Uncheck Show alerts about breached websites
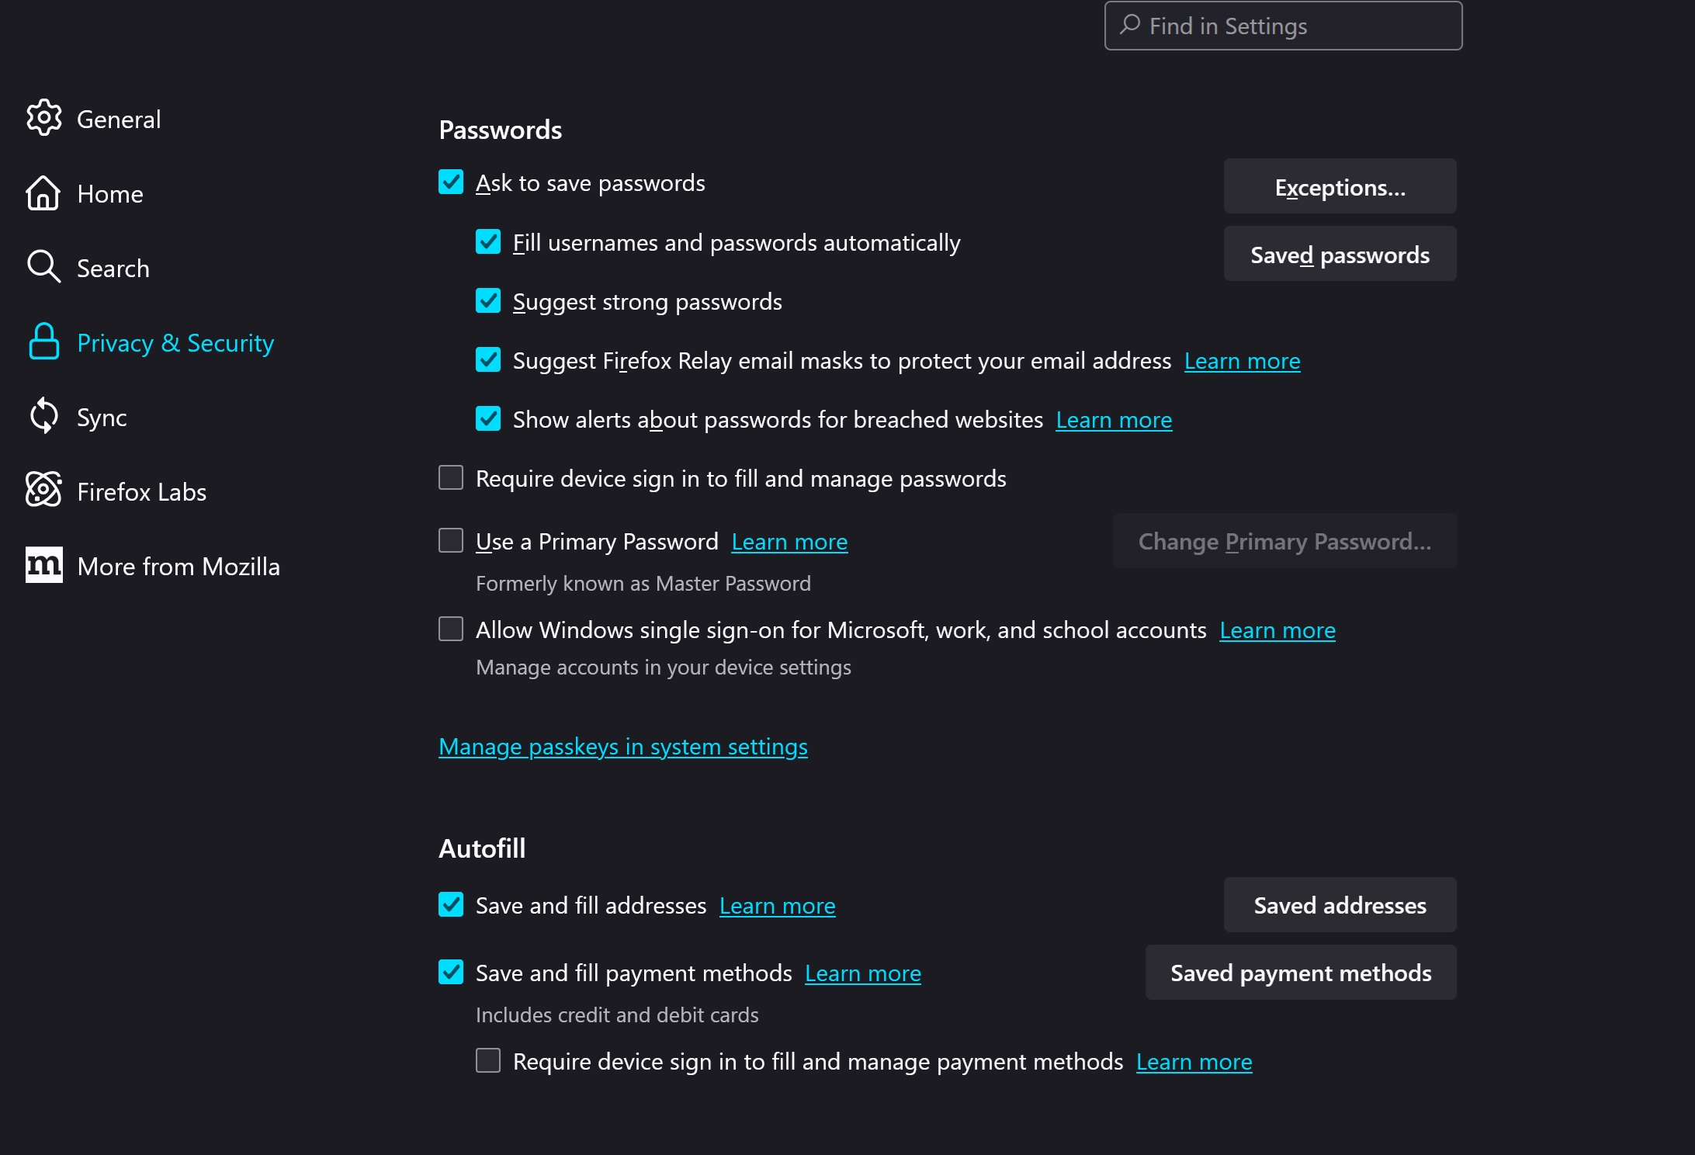This screenshot has height=1155, width=1695. 488,418
